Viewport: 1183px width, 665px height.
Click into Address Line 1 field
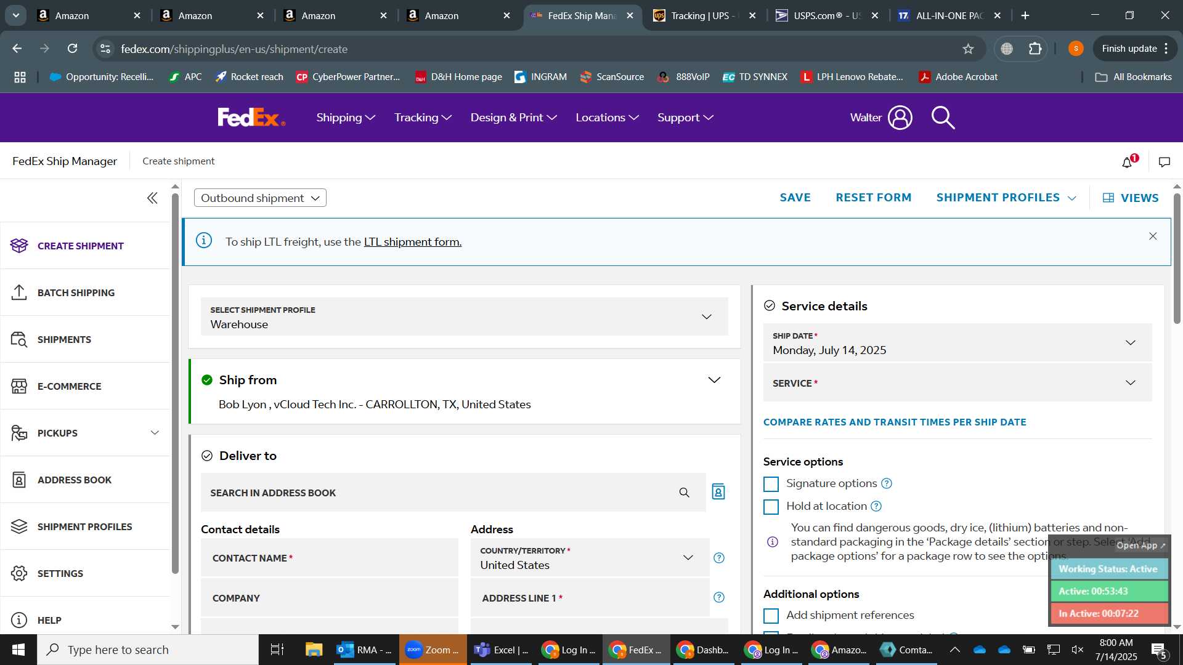click(x=590, y=598)
